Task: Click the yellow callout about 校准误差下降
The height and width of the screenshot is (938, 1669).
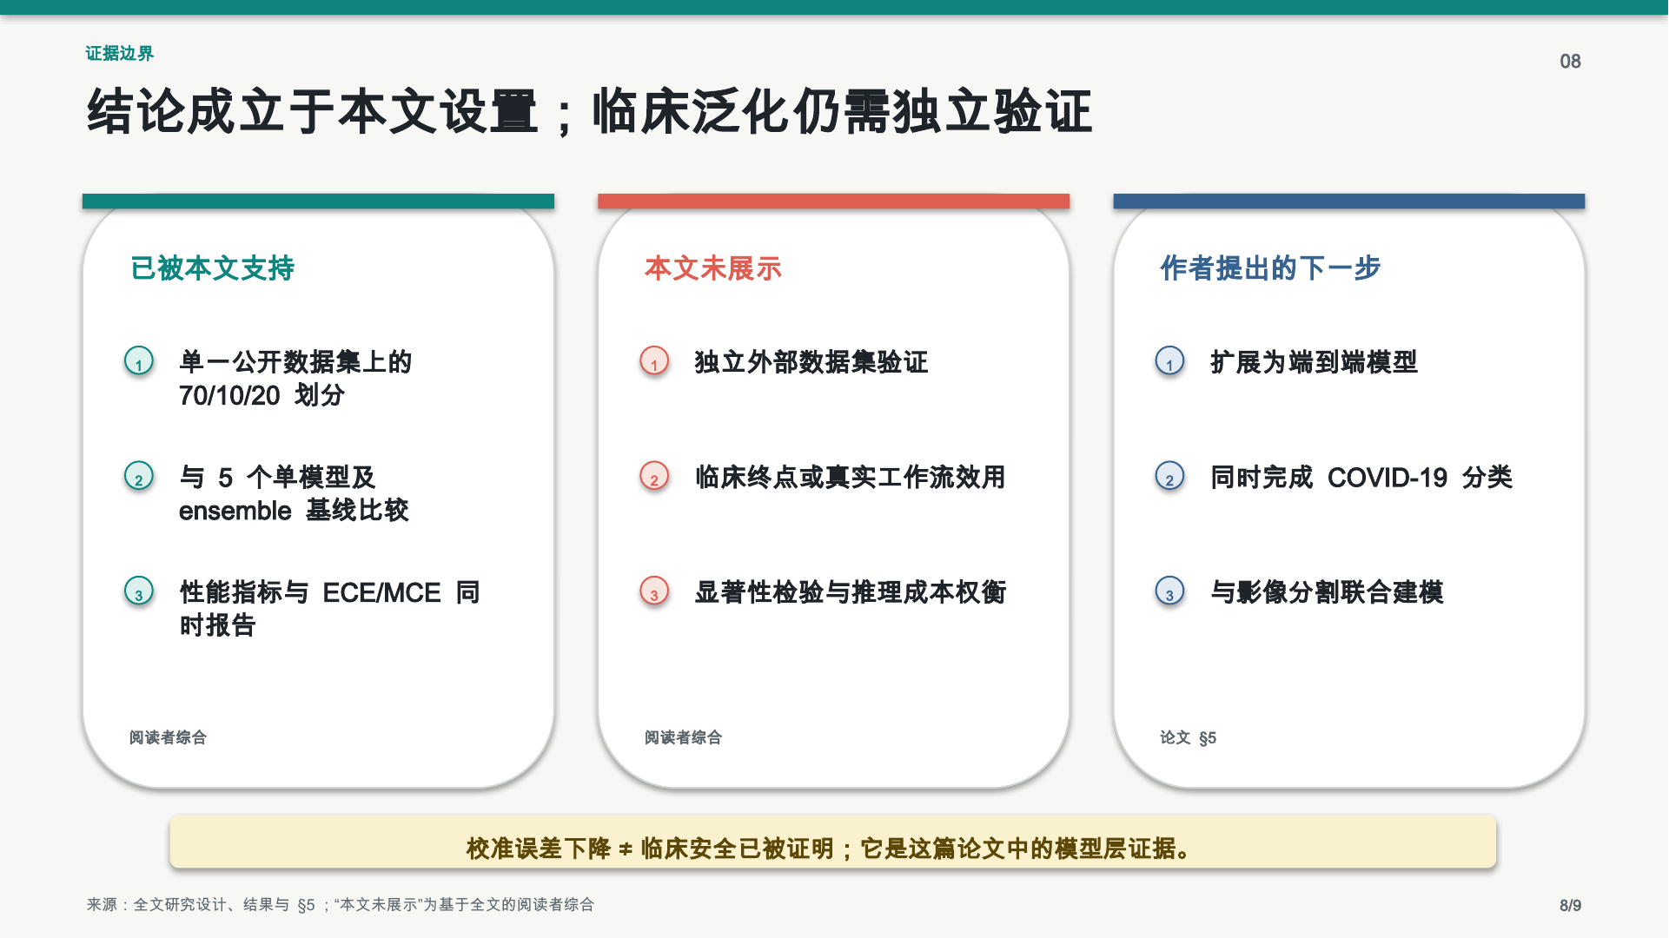Action: tap(832, 842)
